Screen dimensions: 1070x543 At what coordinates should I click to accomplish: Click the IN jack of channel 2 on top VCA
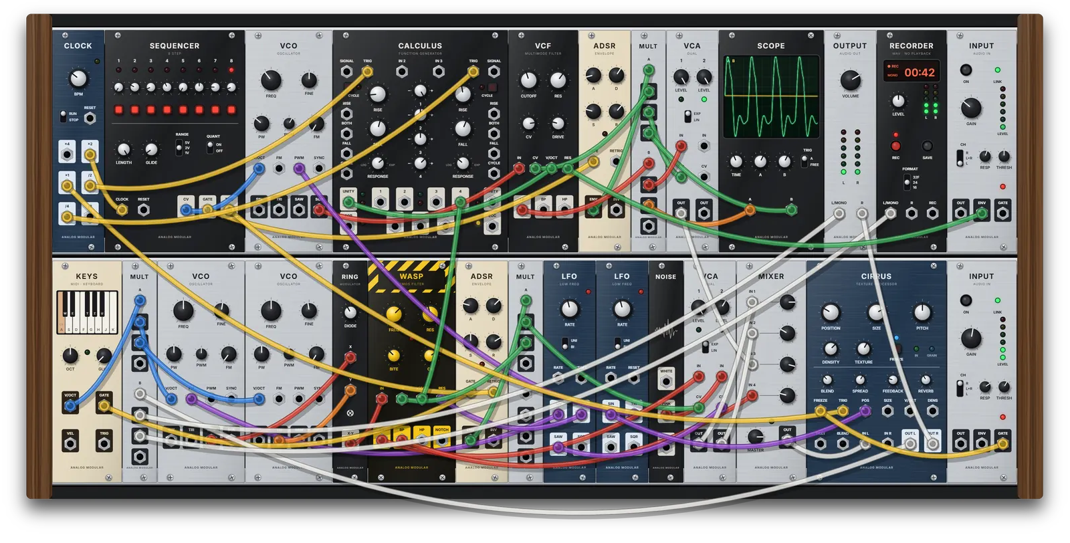click(704, 146)
